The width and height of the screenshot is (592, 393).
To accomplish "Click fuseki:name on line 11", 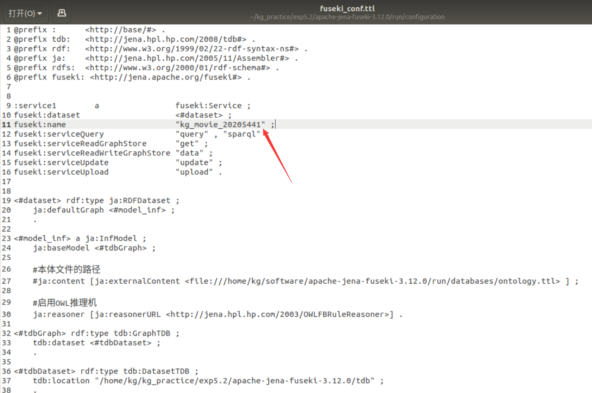I will click(40, 124).
